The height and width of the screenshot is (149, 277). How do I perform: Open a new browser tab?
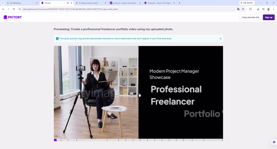(x=179, y=3)
